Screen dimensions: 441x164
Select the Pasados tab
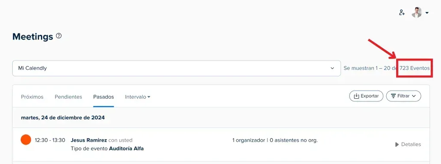pyautogui.click(x=103, y=97)
